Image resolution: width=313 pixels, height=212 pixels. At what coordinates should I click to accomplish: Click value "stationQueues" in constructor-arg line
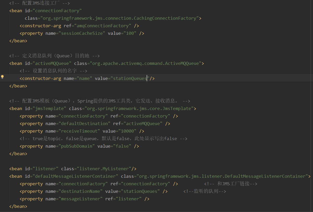pos(130,79)
